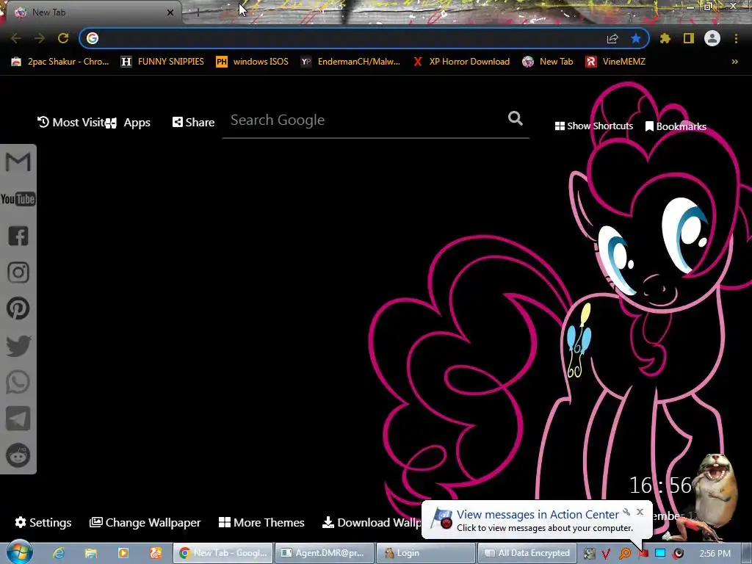Click the wrench icon in notification balloon

click(x=626, y=512)
